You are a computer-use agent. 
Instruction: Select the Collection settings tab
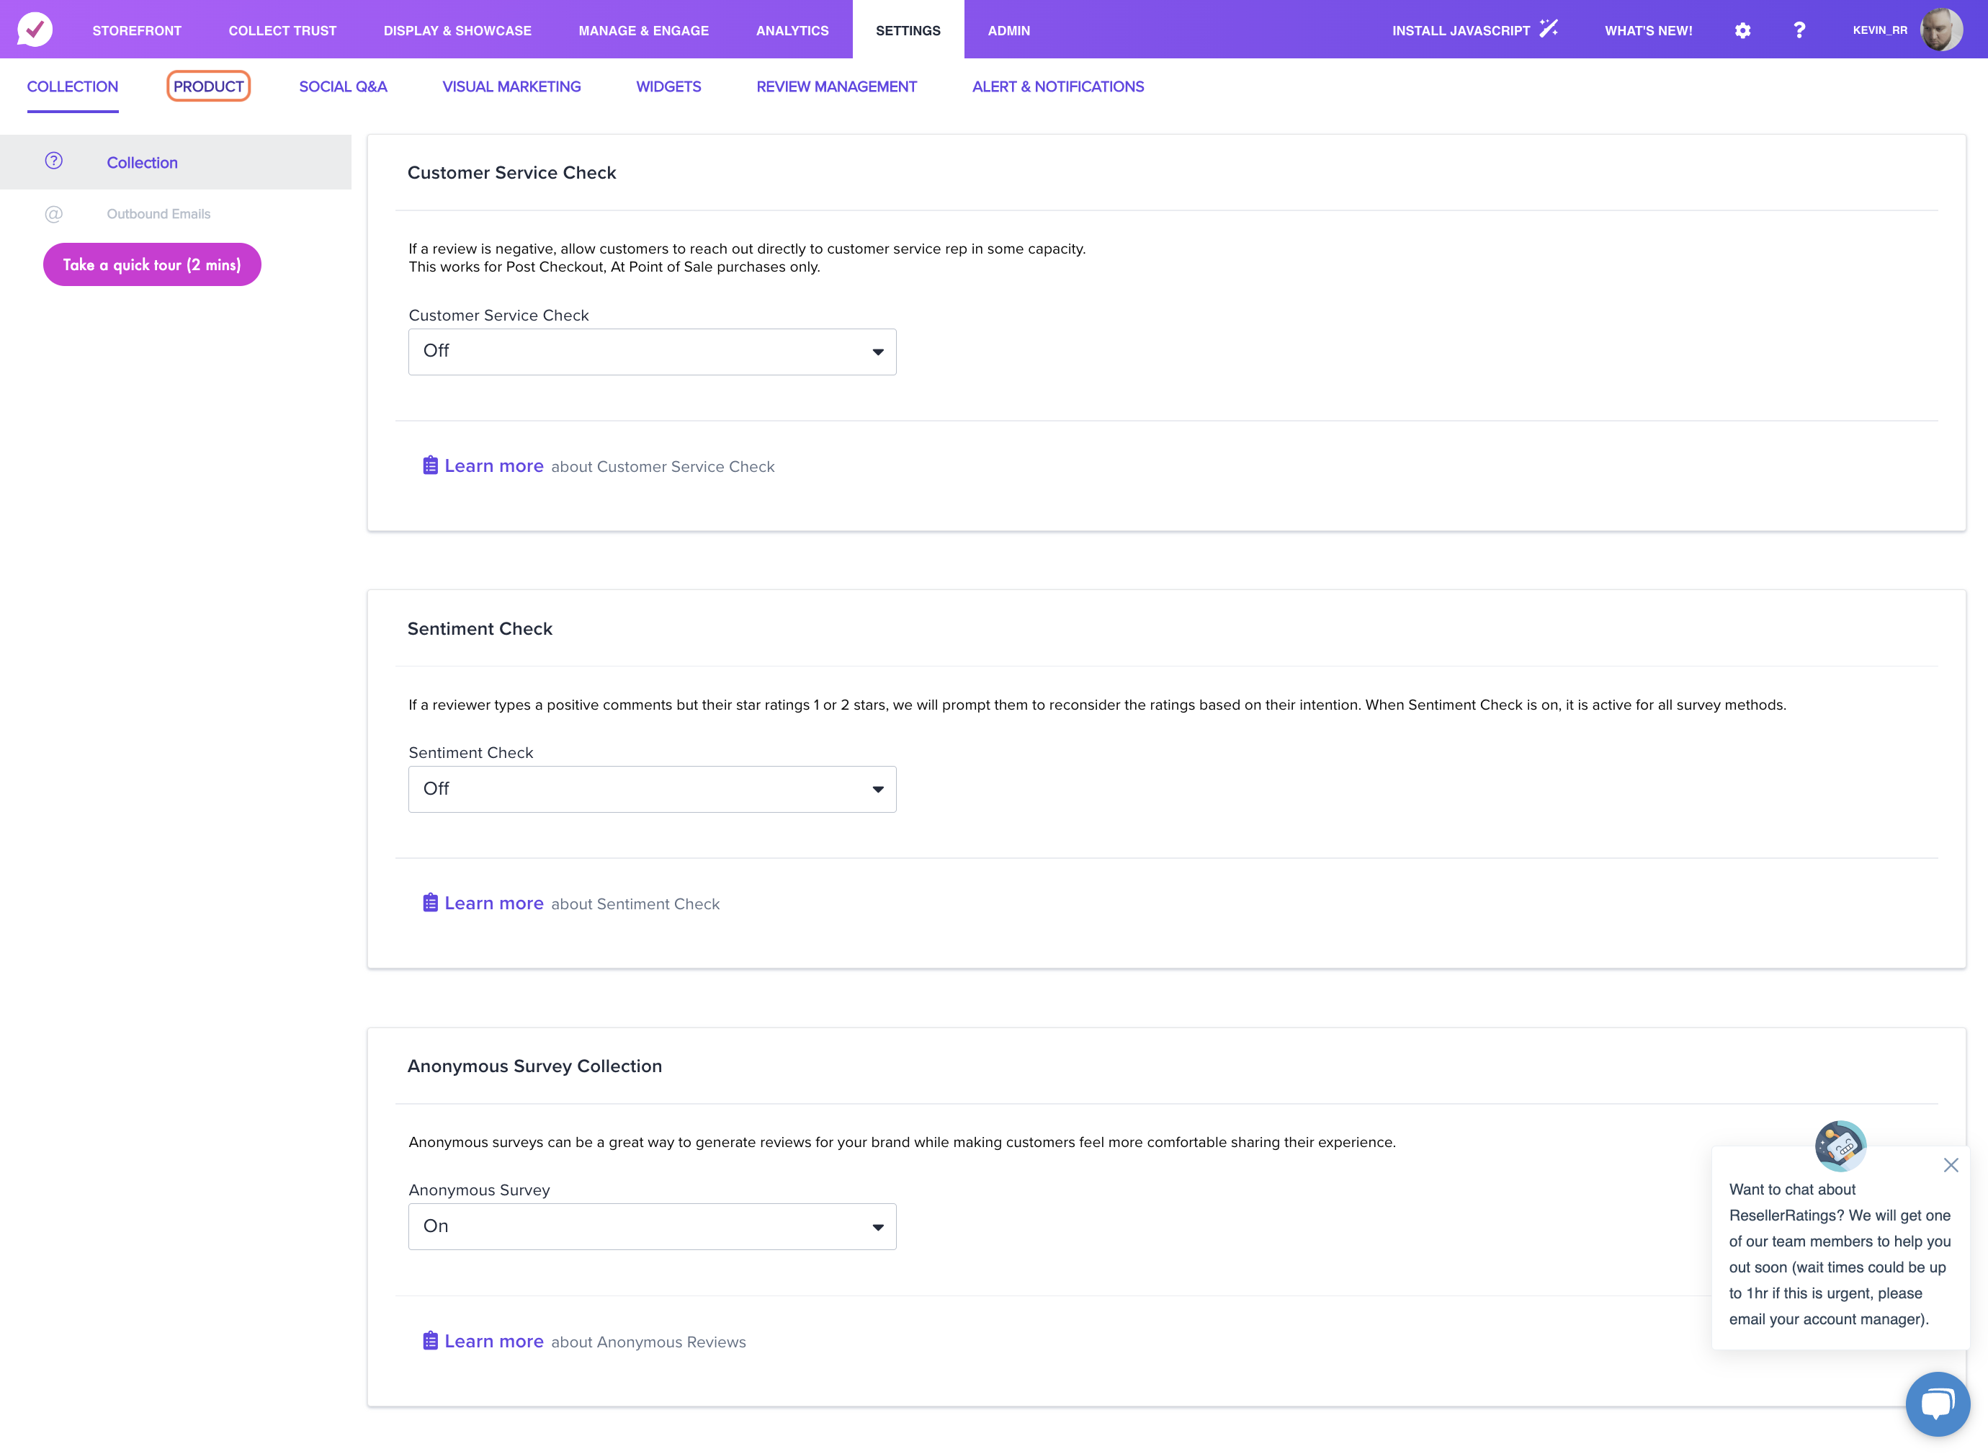point(72,86)
